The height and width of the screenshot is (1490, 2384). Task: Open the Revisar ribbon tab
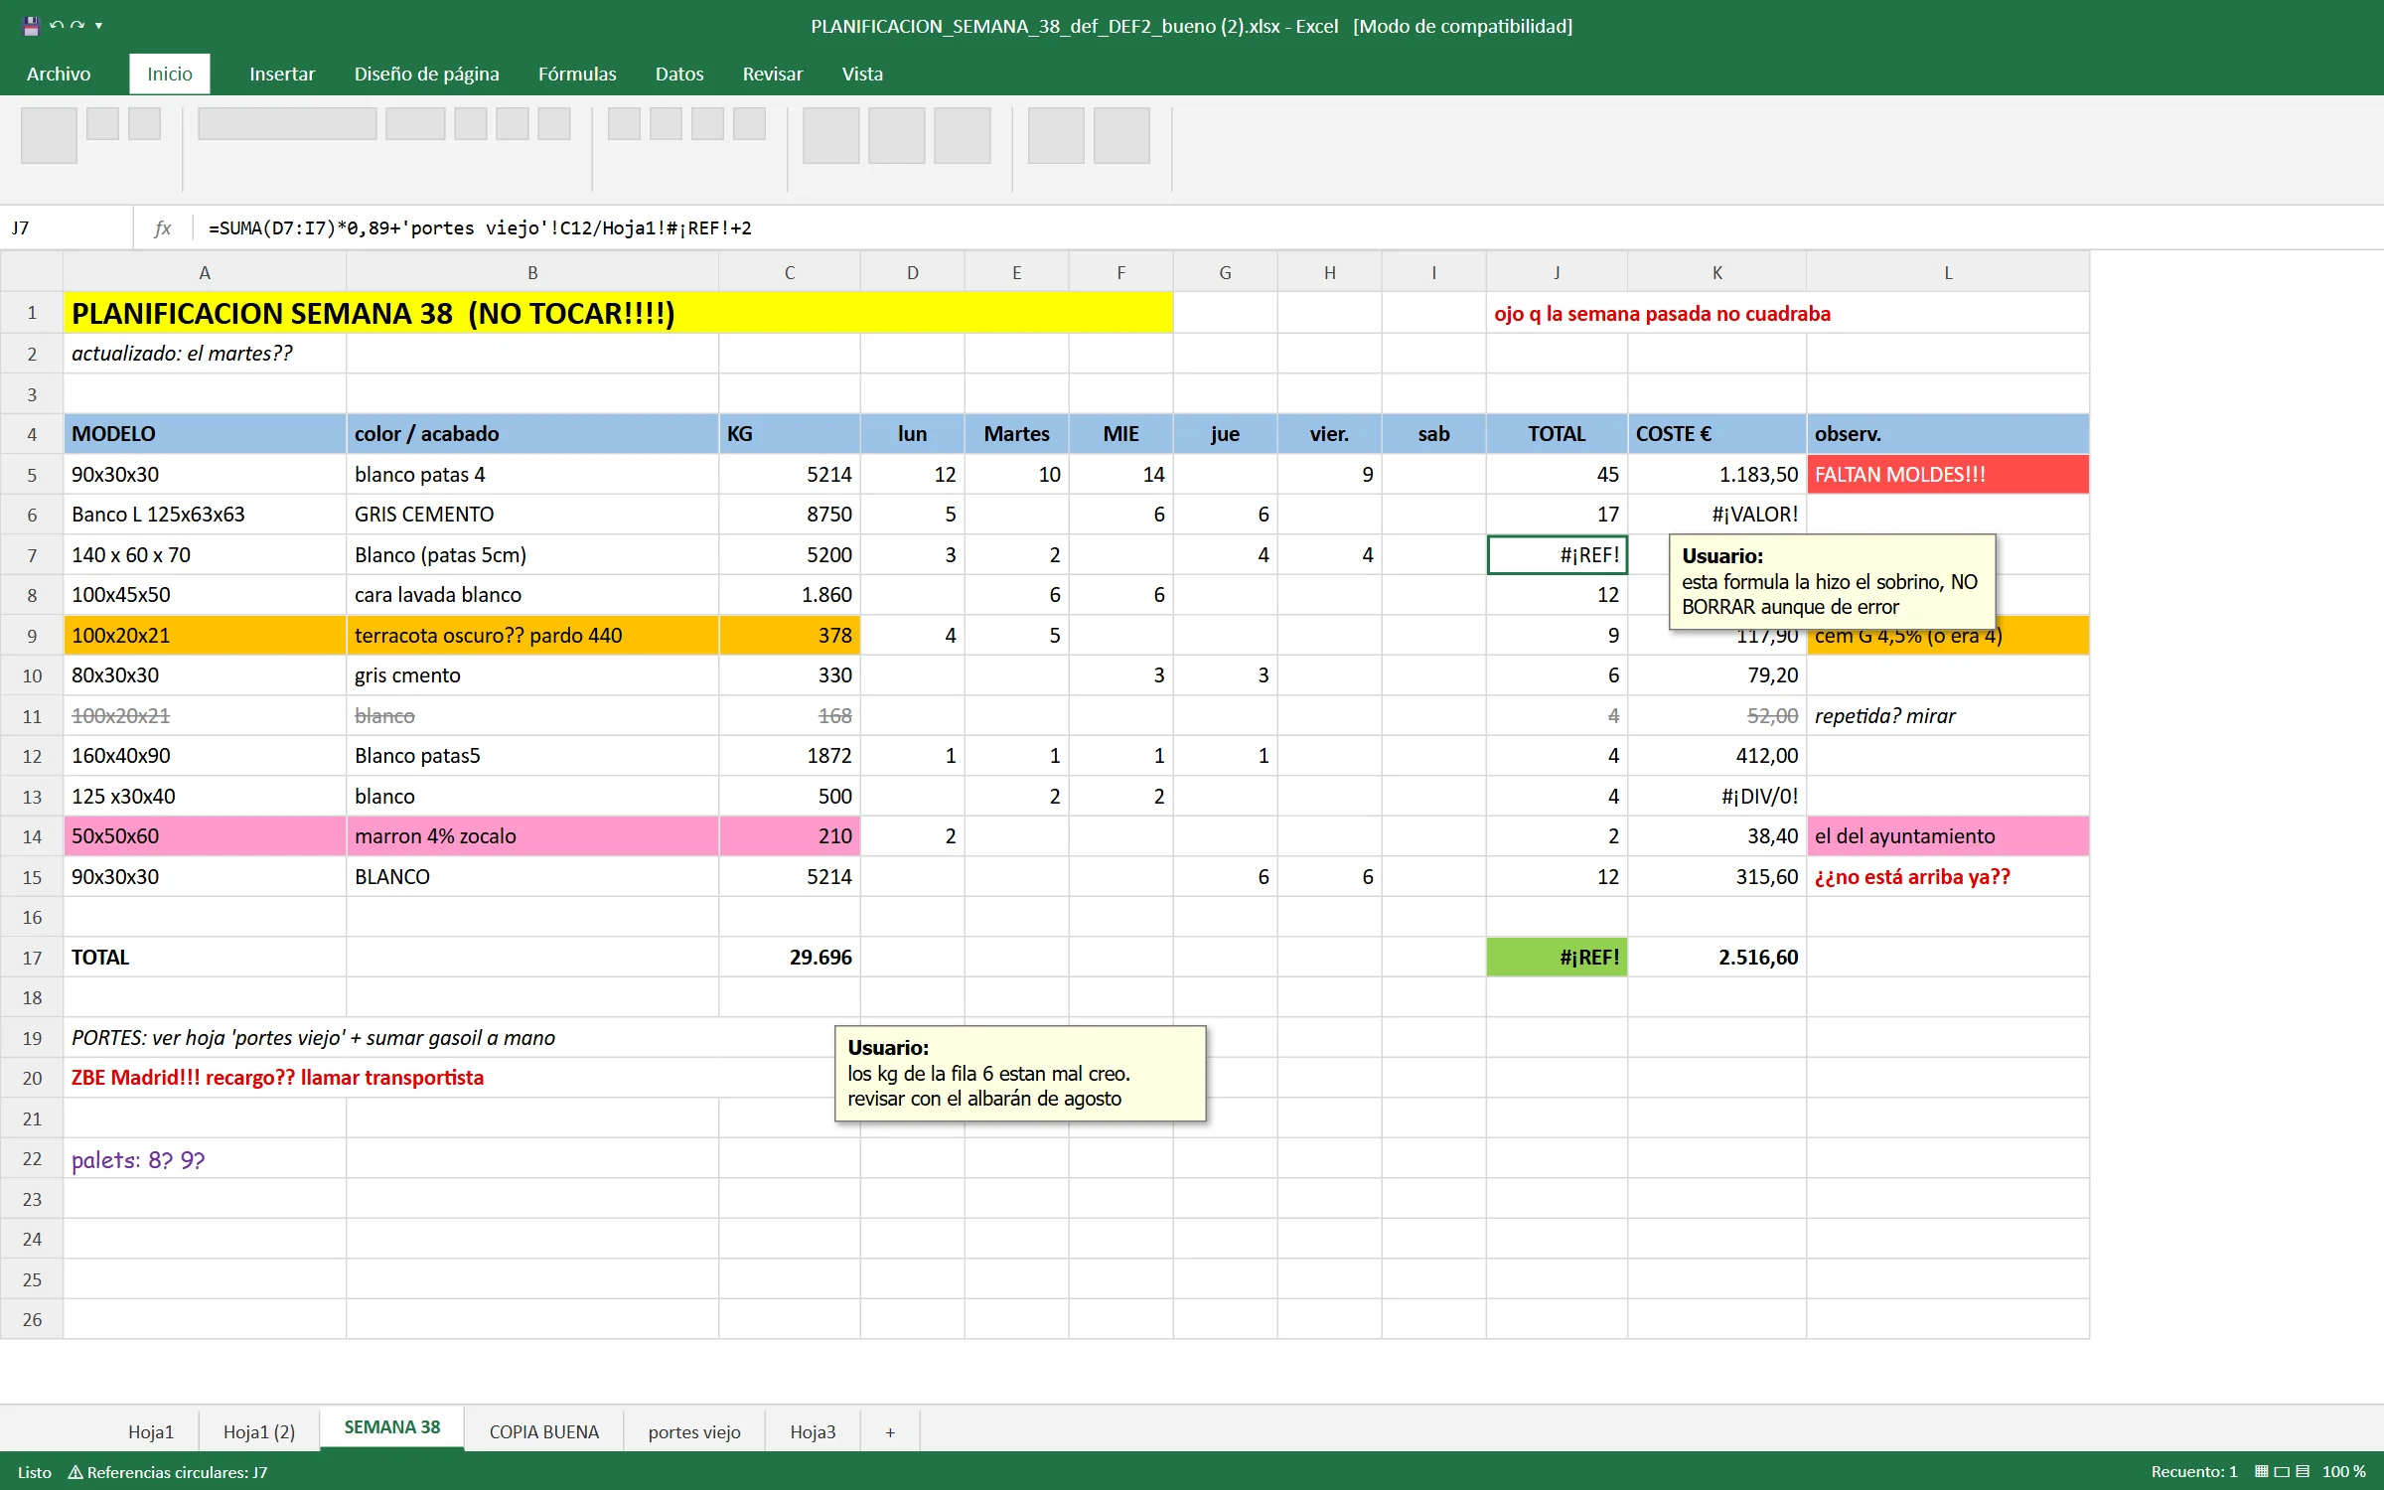[773, 74]
